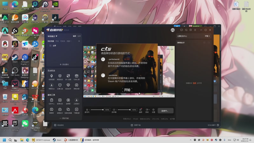
Task: Open the diamond 助手 icon in 互动玩法
Action: point(68,85)
